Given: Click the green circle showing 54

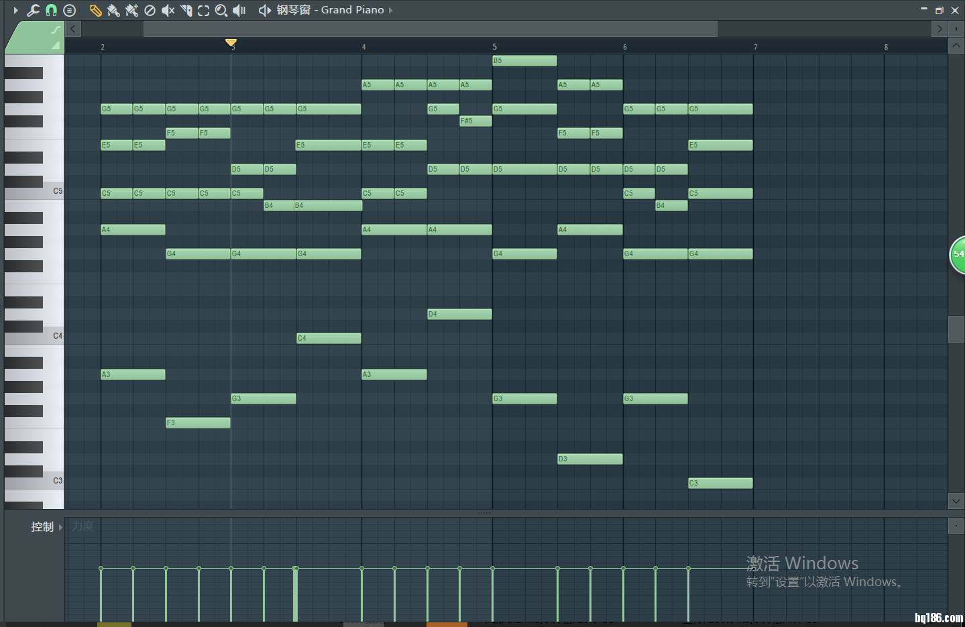Looking at the screenshot, I should [958, 254].
